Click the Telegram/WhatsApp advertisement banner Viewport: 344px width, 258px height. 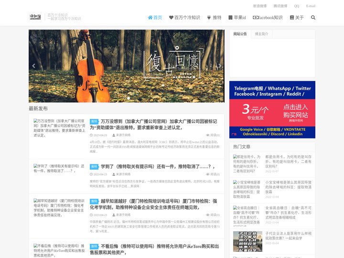(272, 110)
